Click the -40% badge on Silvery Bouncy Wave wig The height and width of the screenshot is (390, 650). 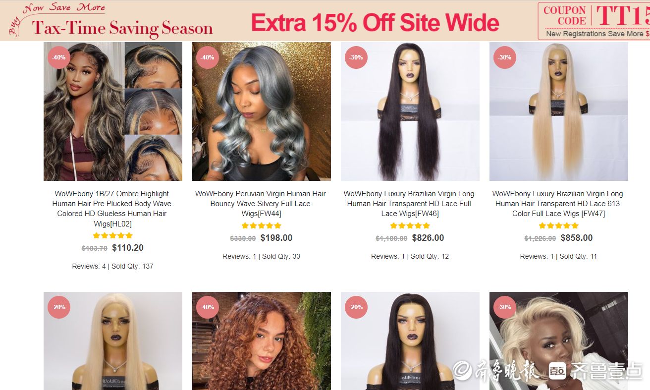[x=208, y=57]
